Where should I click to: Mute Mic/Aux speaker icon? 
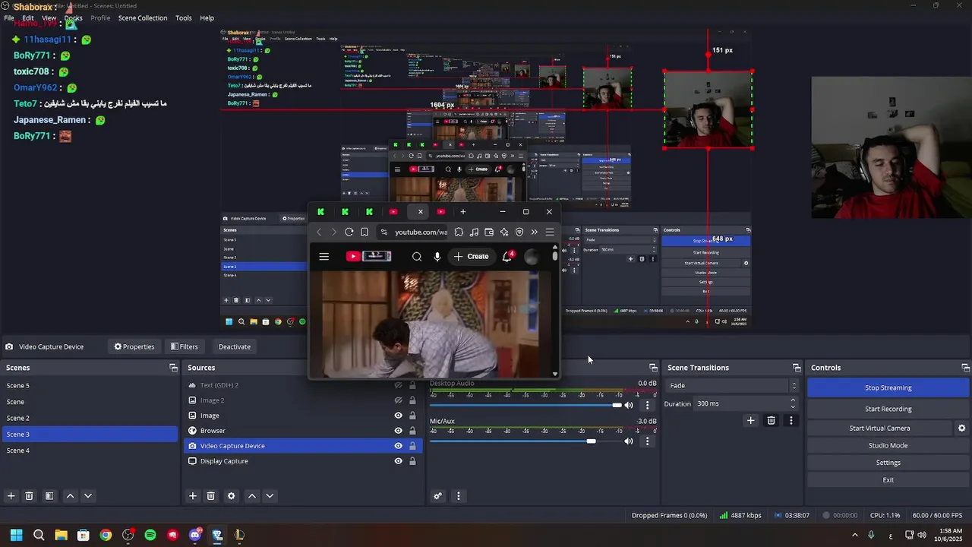click(x=628, y=441)
